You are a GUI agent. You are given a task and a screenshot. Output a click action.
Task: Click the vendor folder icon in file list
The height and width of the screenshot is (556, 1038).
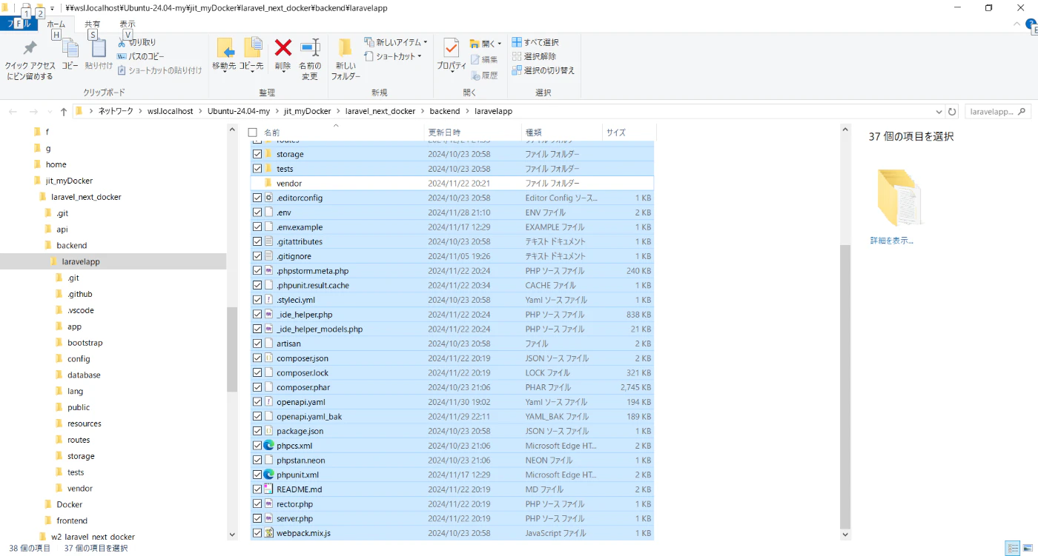point(268,183)
